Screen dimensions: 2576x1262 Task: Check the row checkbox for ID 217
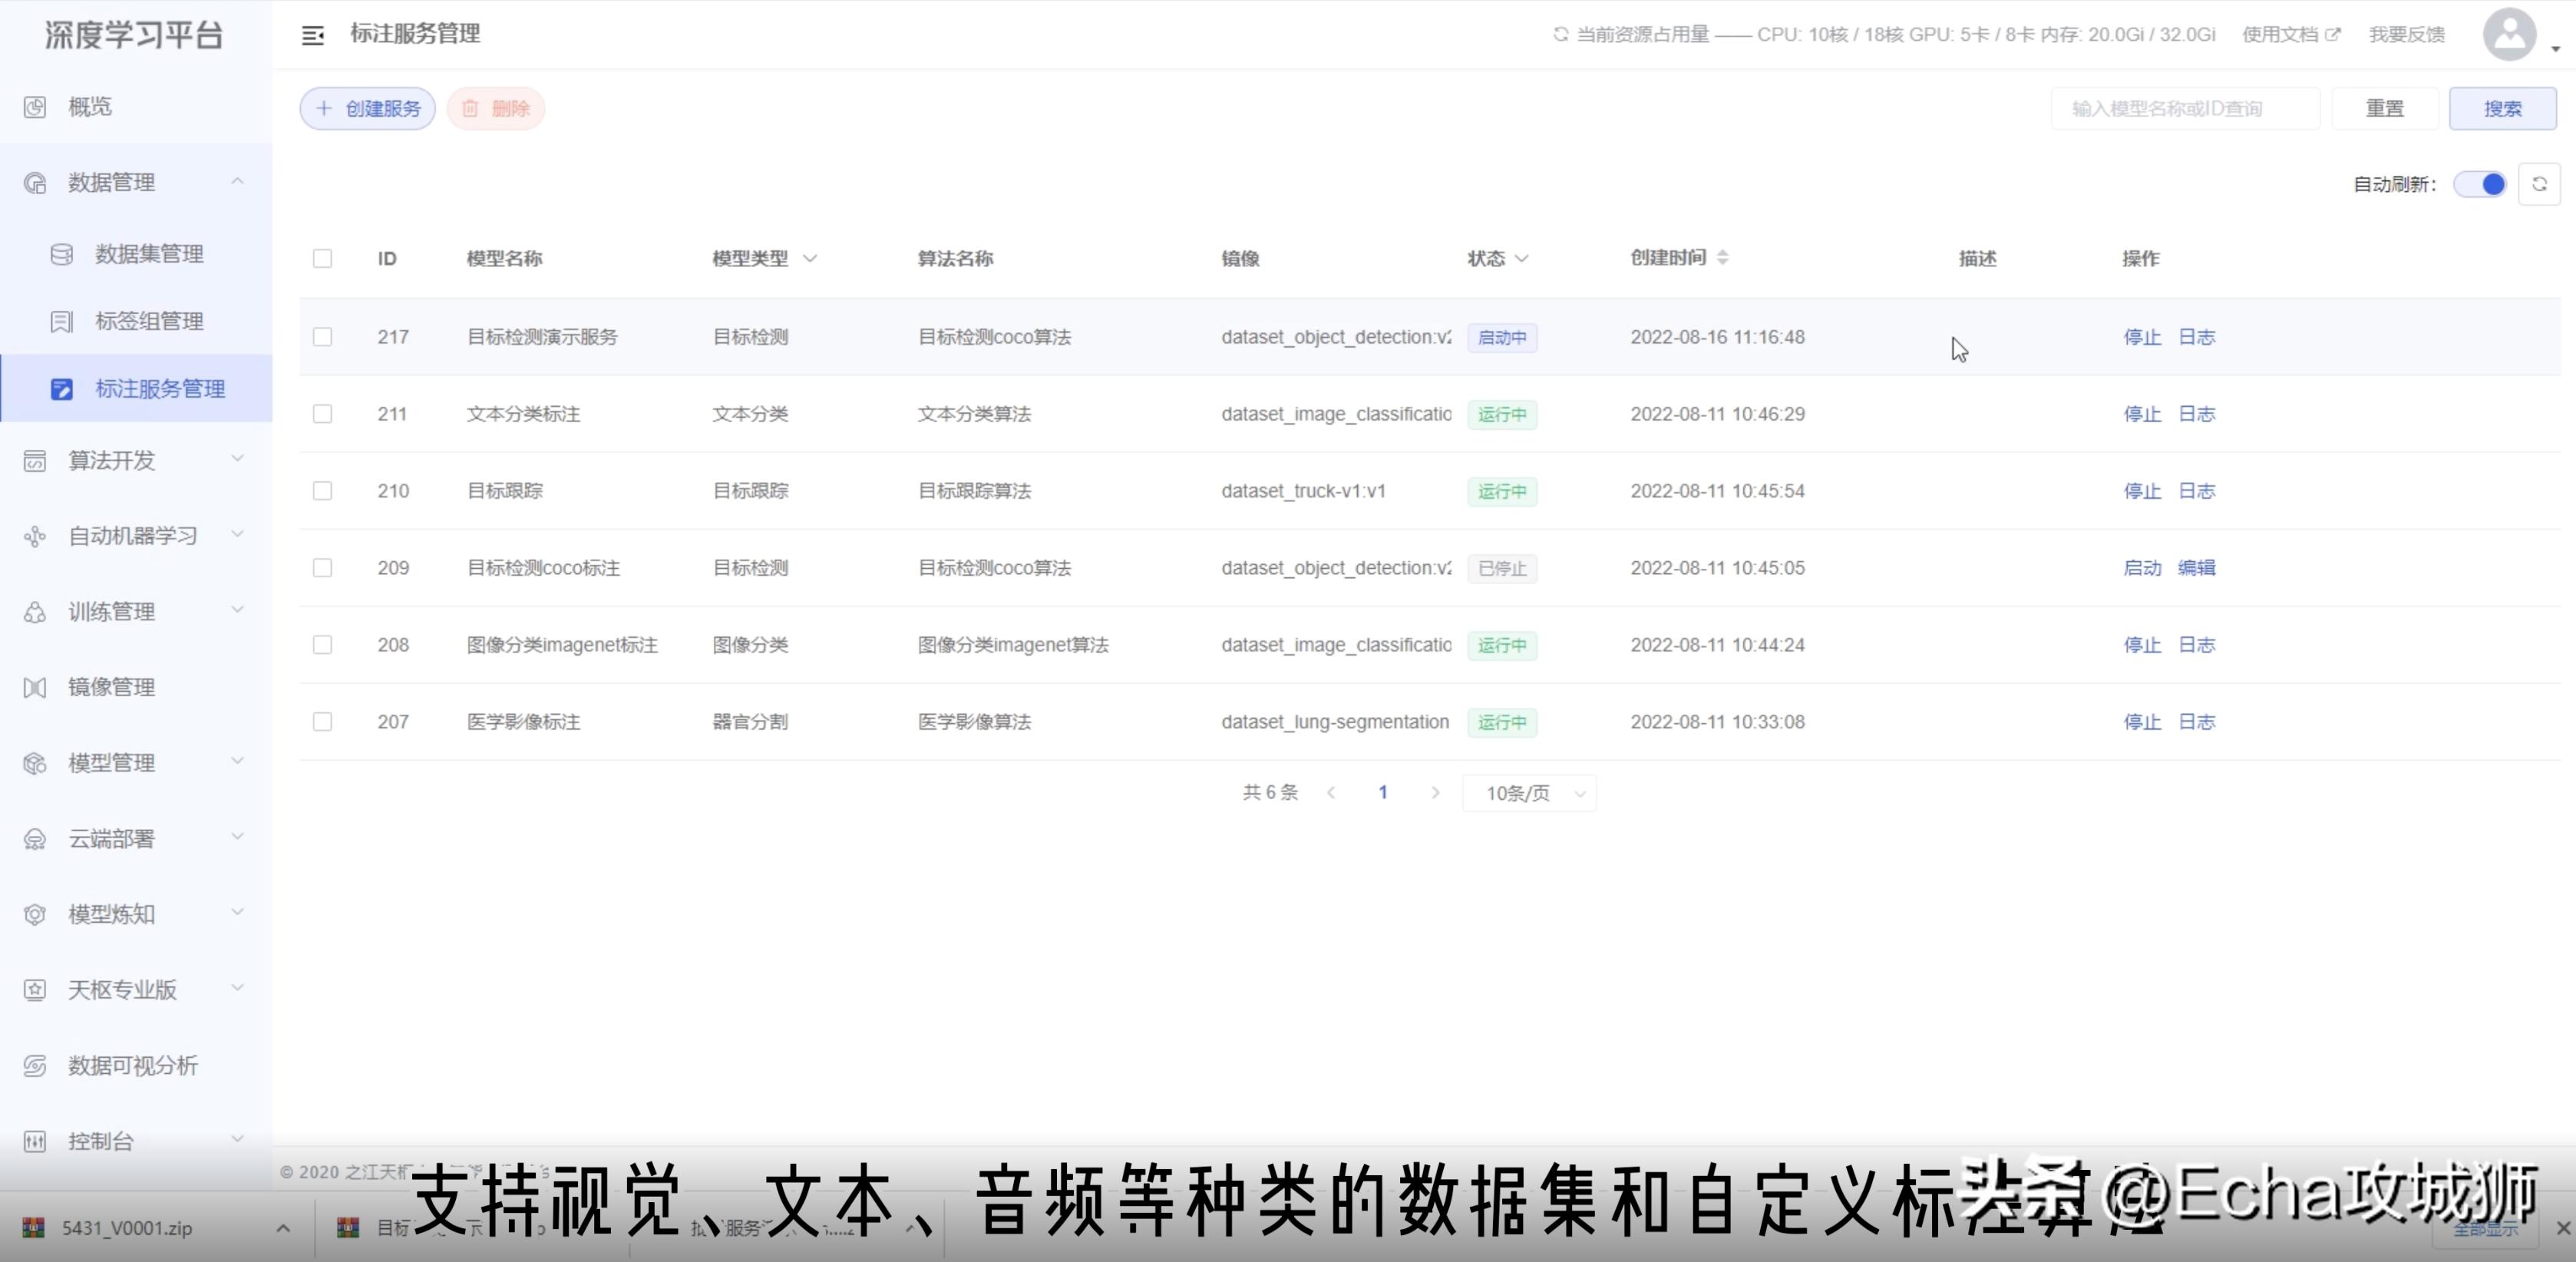322,337
